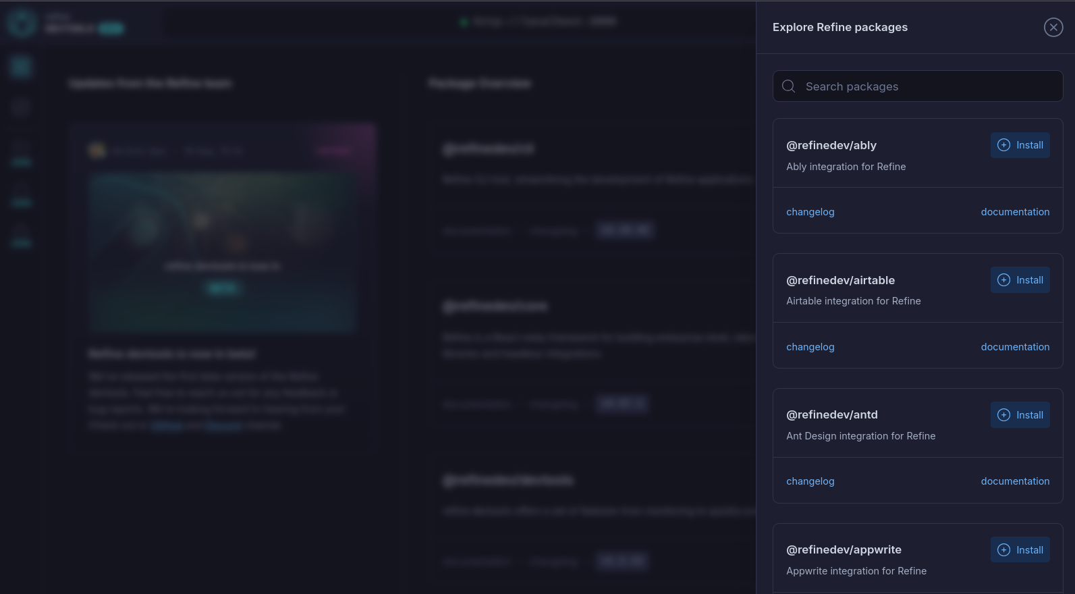This screenshot has width=1075, height=594.
Task: Open the changelog for @refinedev/antd
Action: point(810,481)
